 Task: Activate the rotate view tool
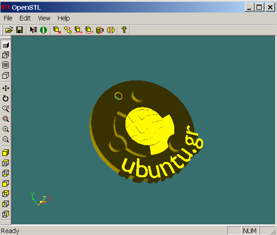[x=6, y=99]
